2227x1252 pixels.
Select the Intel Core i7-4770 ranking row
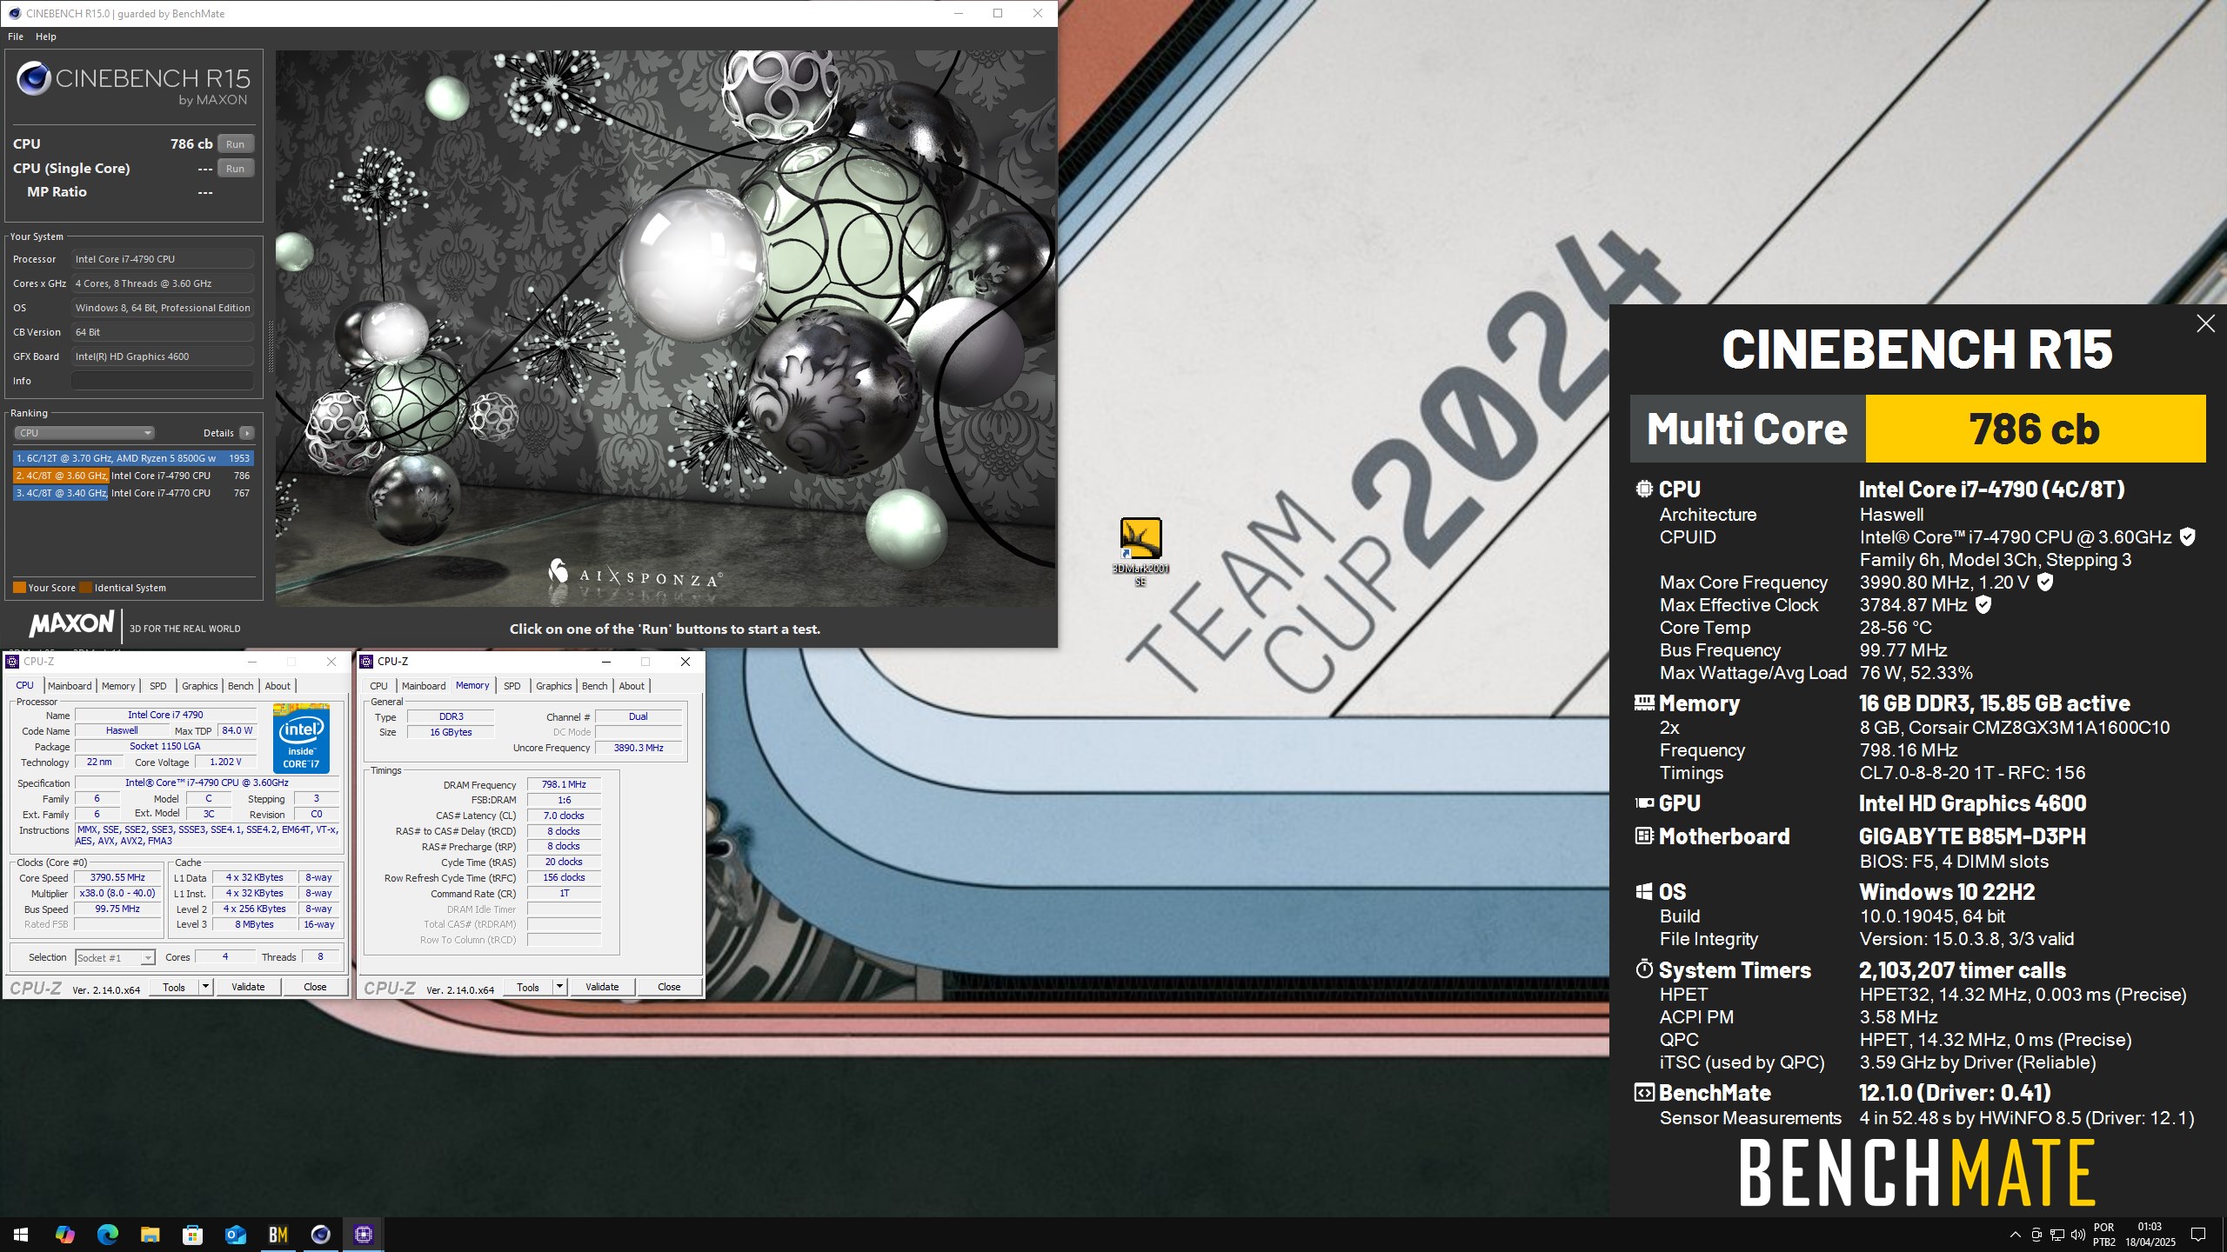(133, 493)
